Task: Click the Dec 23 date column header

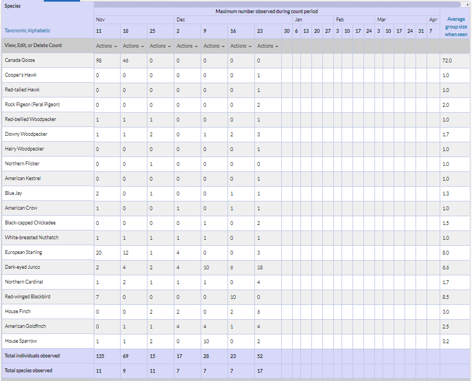Action: tap(260, 31)
